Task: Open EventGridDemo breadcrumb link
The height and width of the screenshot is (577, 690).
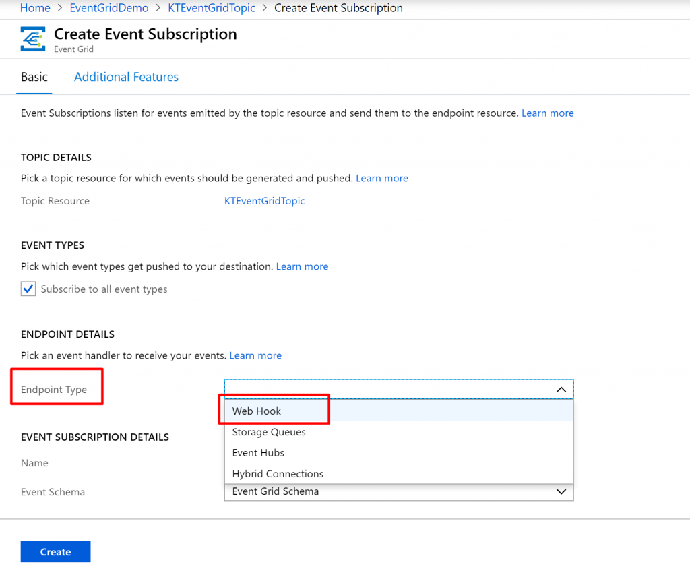Action: pyautogui.click(x=109, y=8)
